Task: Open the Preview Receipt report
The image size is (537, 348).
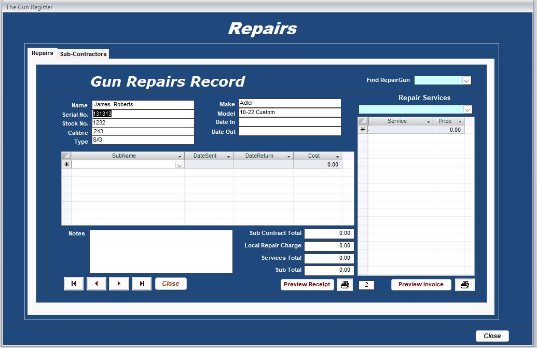Action: click(307, 284)
